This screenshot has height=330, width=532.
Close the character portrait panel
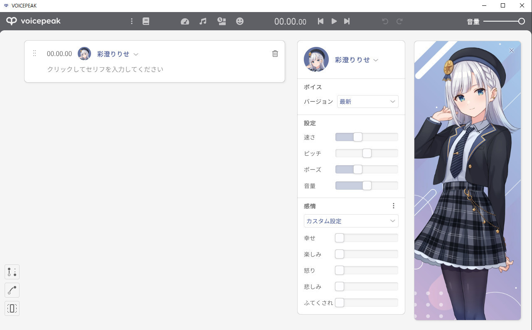512,50
